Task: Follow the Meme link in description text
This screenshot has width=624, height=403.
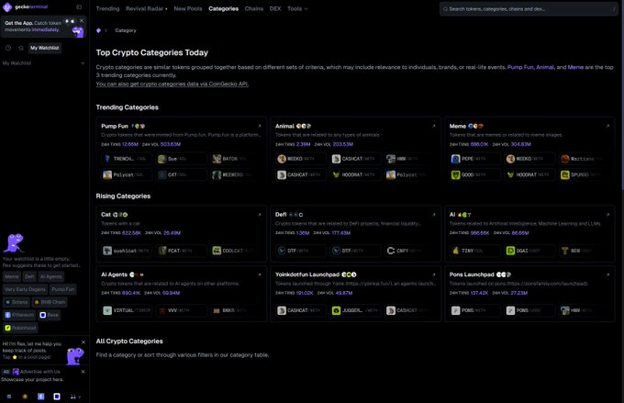Action: pos(575,67)
